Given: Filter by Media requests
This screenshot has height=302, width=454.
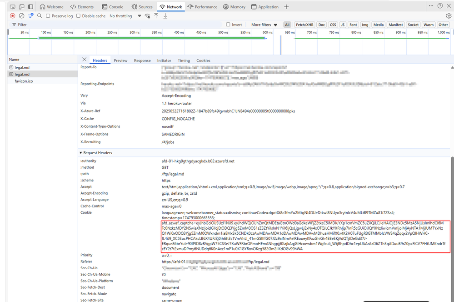Looking at the screenshot, I should (x=379, y=25).
